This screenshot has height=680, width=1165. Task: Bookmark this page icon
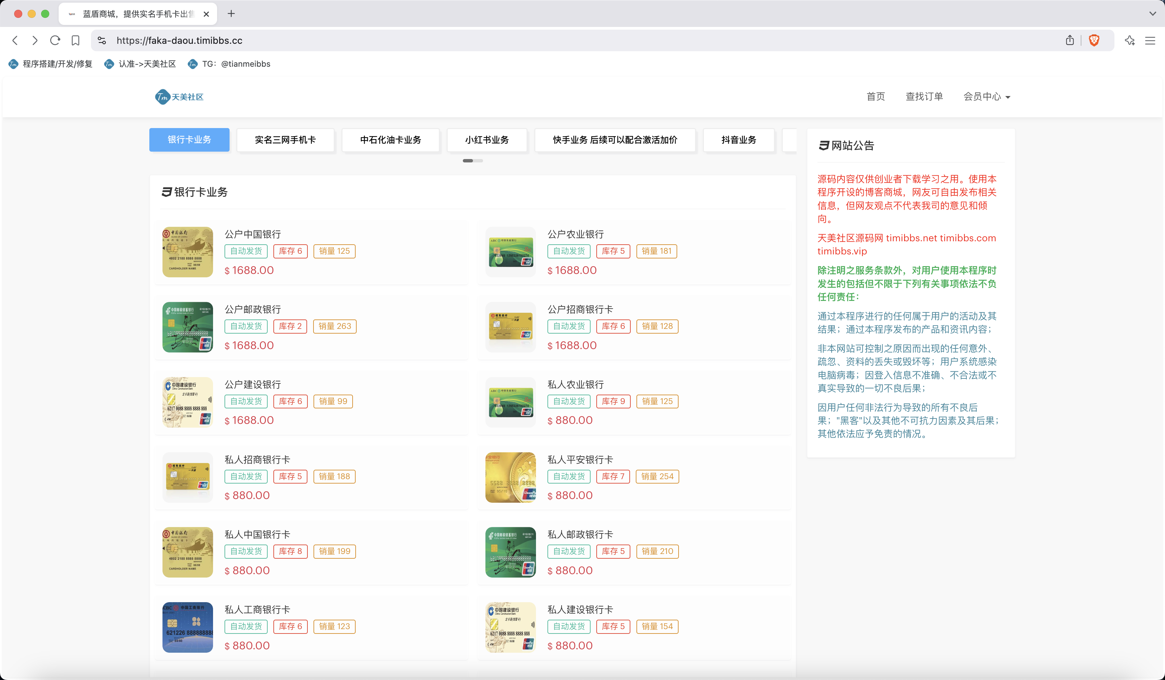coord(76,41)
